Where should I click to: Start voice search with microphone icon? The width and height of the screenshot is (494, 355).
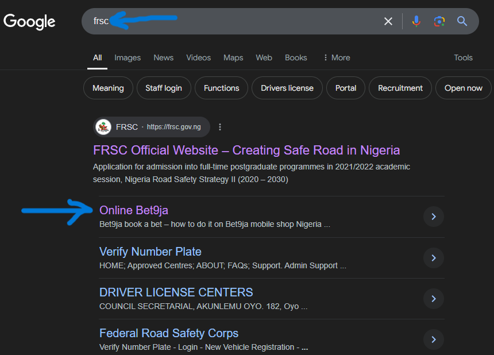click(416, 21)
